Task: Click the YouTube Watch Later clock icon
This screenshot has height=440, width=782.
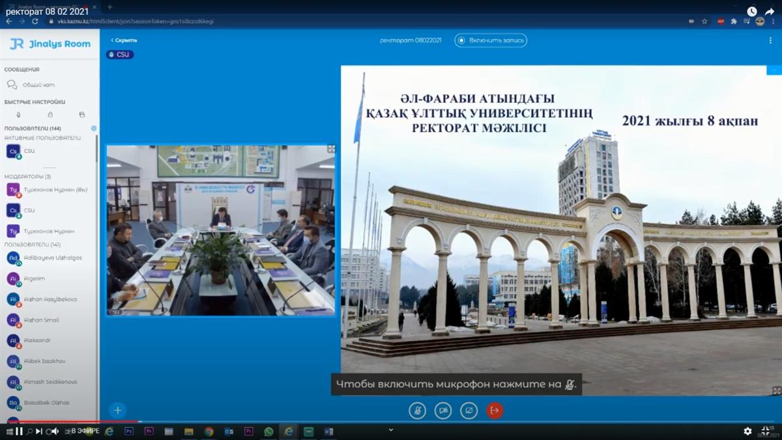Action: coord(751,11)
